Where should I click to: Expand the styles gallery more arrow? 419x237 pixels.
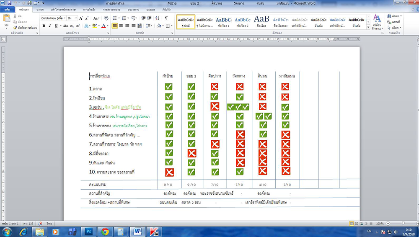coord(367,28)
